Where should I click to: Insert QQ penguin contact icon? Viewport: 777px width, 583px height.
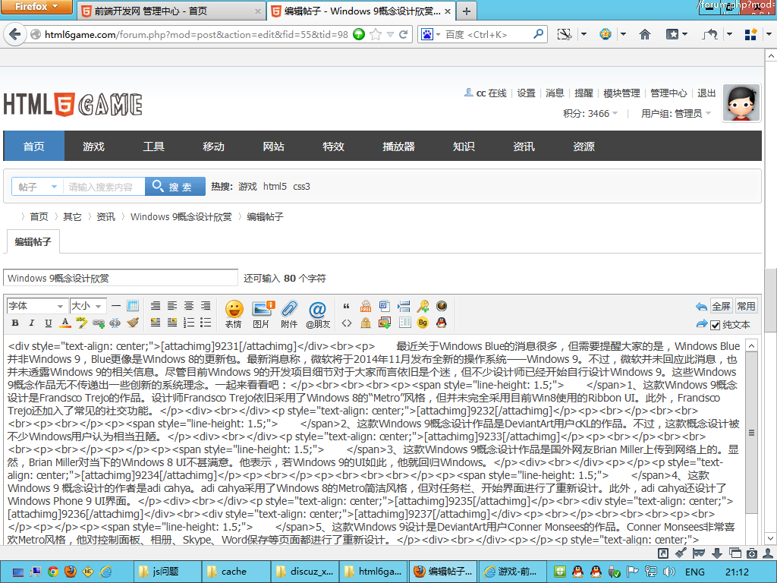[442, 323]
